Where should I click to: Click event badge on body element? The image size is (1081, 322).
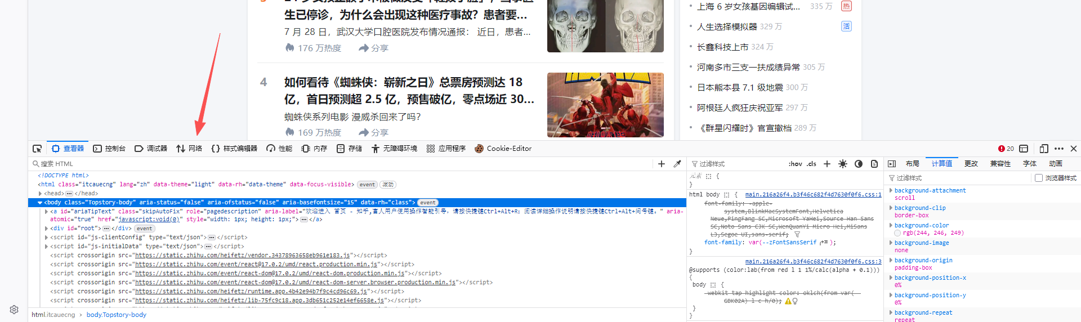tap(428, 203)
